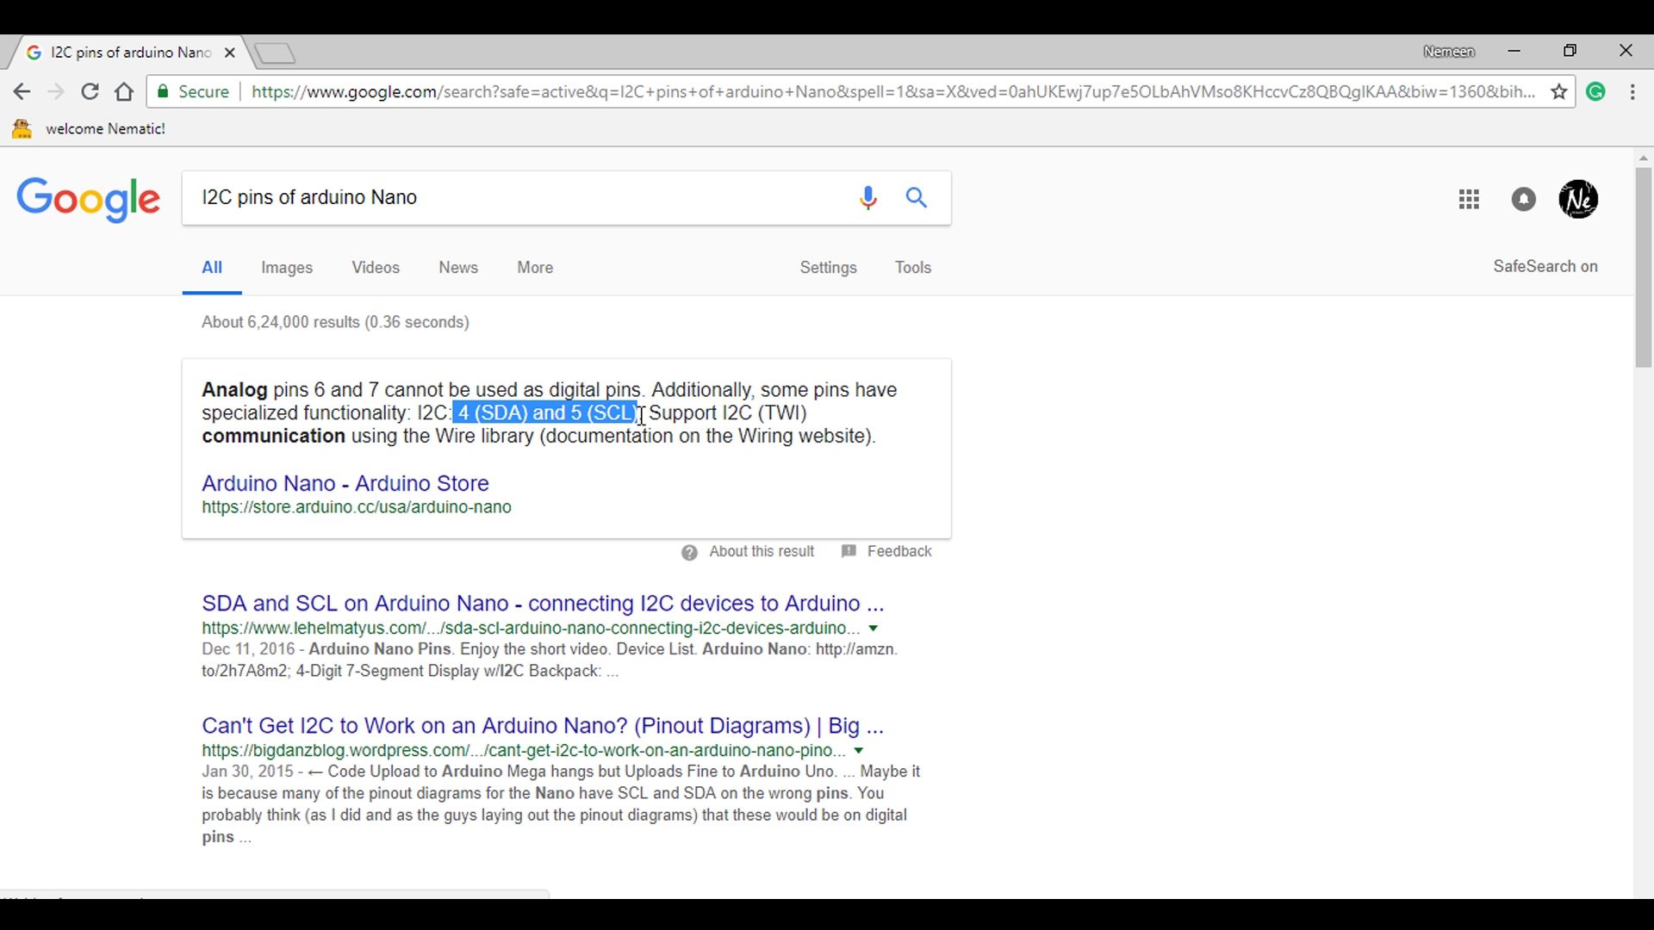The image size is (1654, 930).
Task: Click Feedback below featured snippet
Action: pos(899,552)
